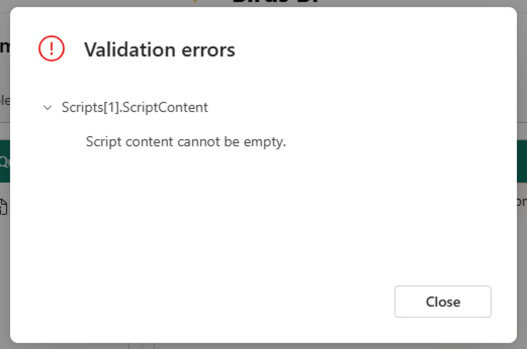Image resolution: width=527 pixels, height=349 pixels.
Task: Click the partially hidden document icon at left edge
Action: 4,206
